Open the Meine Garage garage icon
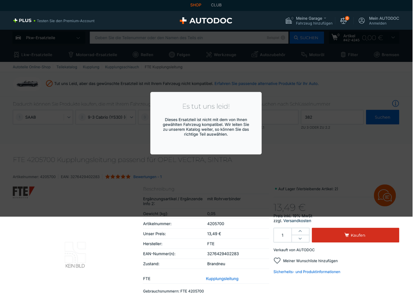415x304 pixels. (289, 21)
